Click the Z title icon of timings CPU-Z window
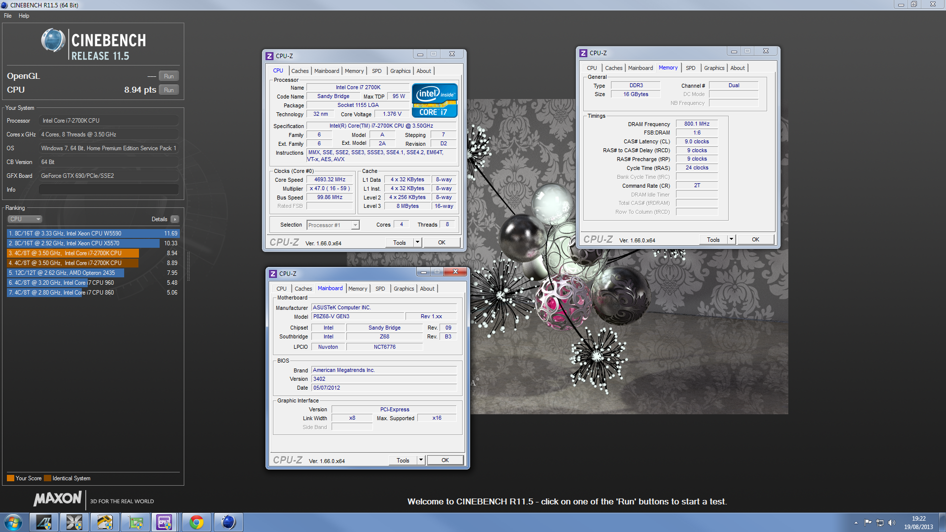This screenshot has height=532, width=946. click(x=583, y=53)
